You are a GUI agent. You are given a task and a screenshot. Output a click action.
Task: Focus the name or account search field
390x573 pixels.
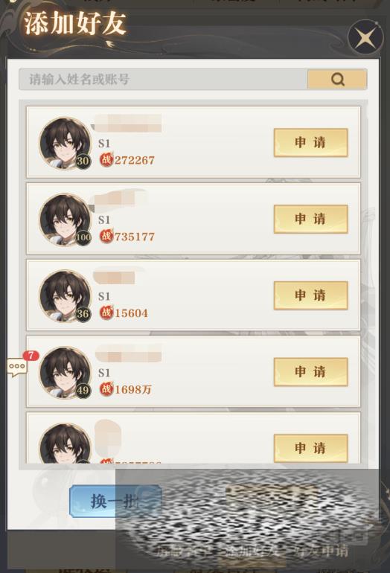point(163,79)
